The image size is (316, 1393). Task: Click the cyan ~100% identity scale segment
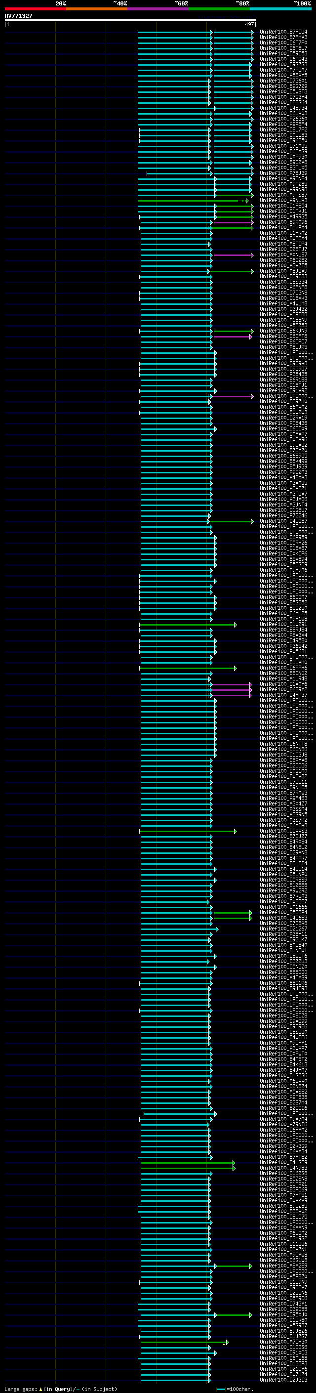pyautogui.click(x=281, y=9)
